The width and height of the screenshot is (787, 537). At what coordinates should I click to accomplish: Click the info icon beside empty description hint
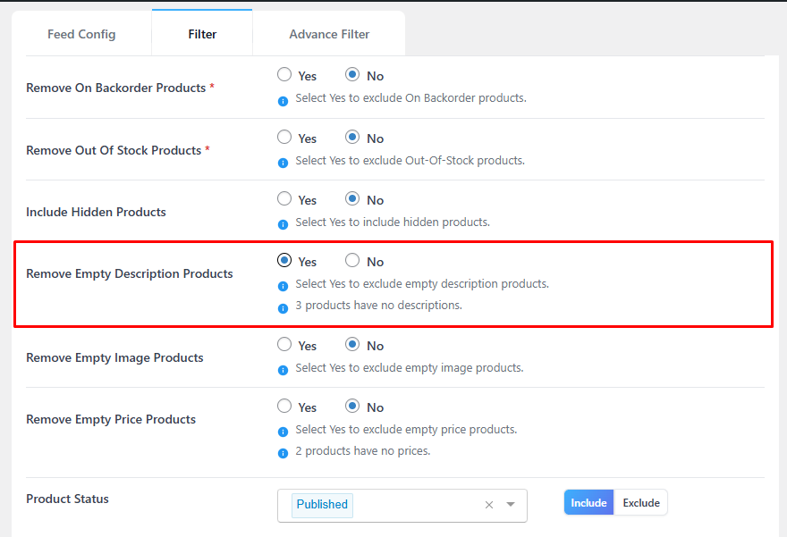click(283, 286)
